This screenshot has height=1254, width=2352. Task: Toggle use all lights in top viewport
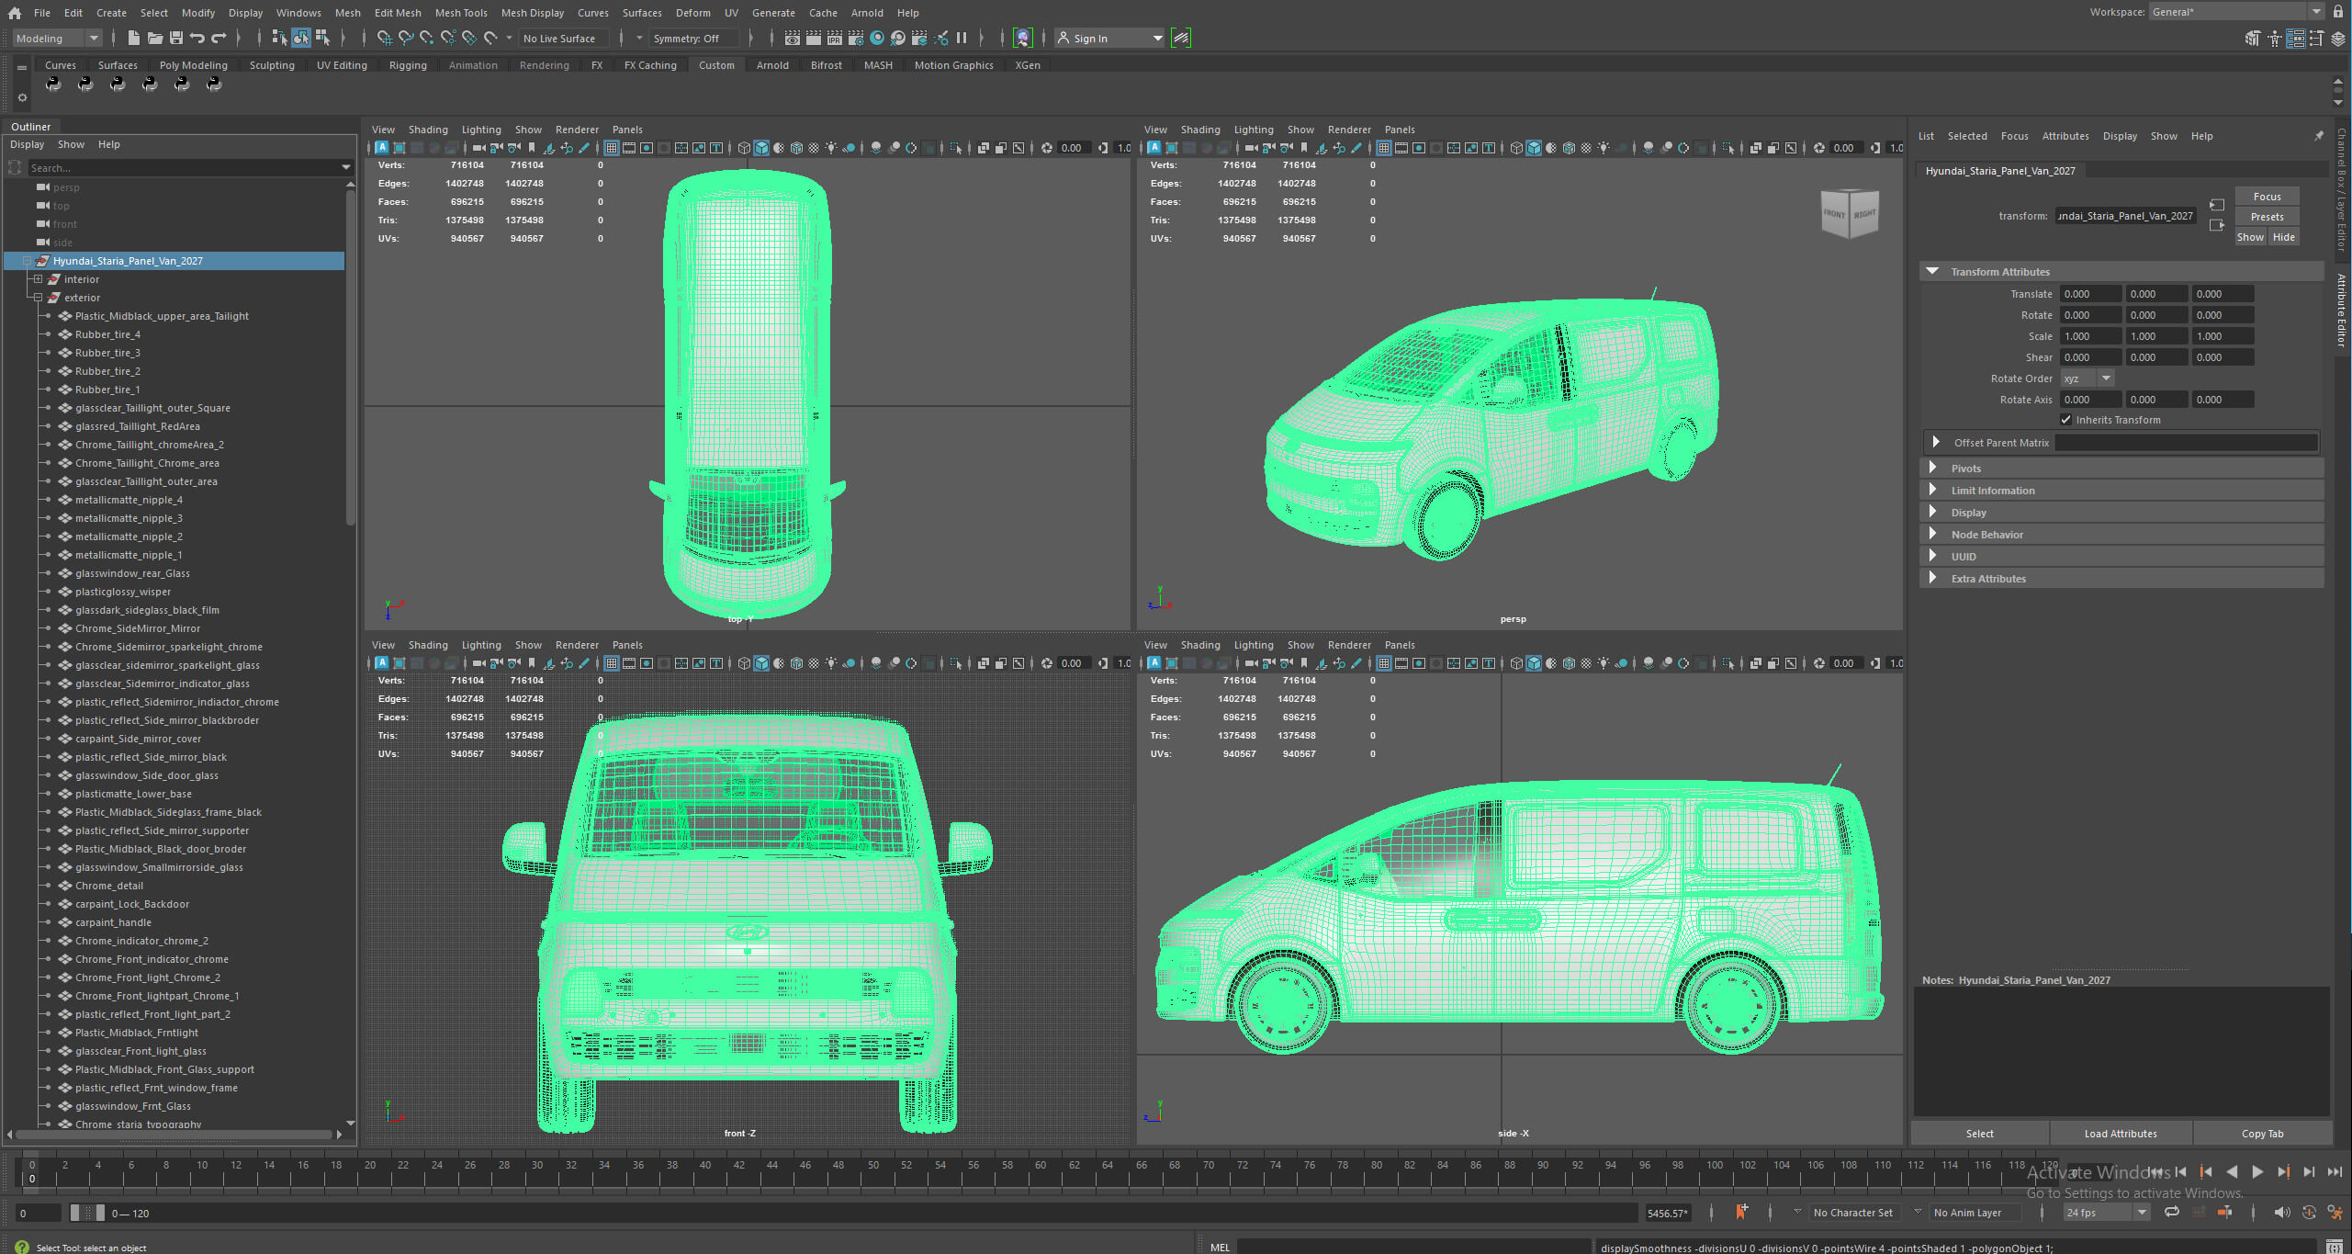(831, 148)
